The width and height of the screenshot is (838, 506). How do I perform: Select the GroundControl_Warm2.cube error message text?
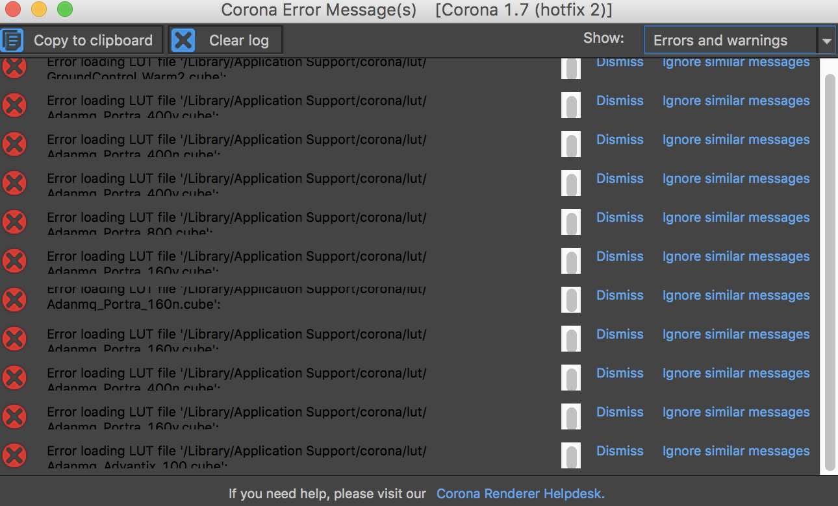point(237,68)
